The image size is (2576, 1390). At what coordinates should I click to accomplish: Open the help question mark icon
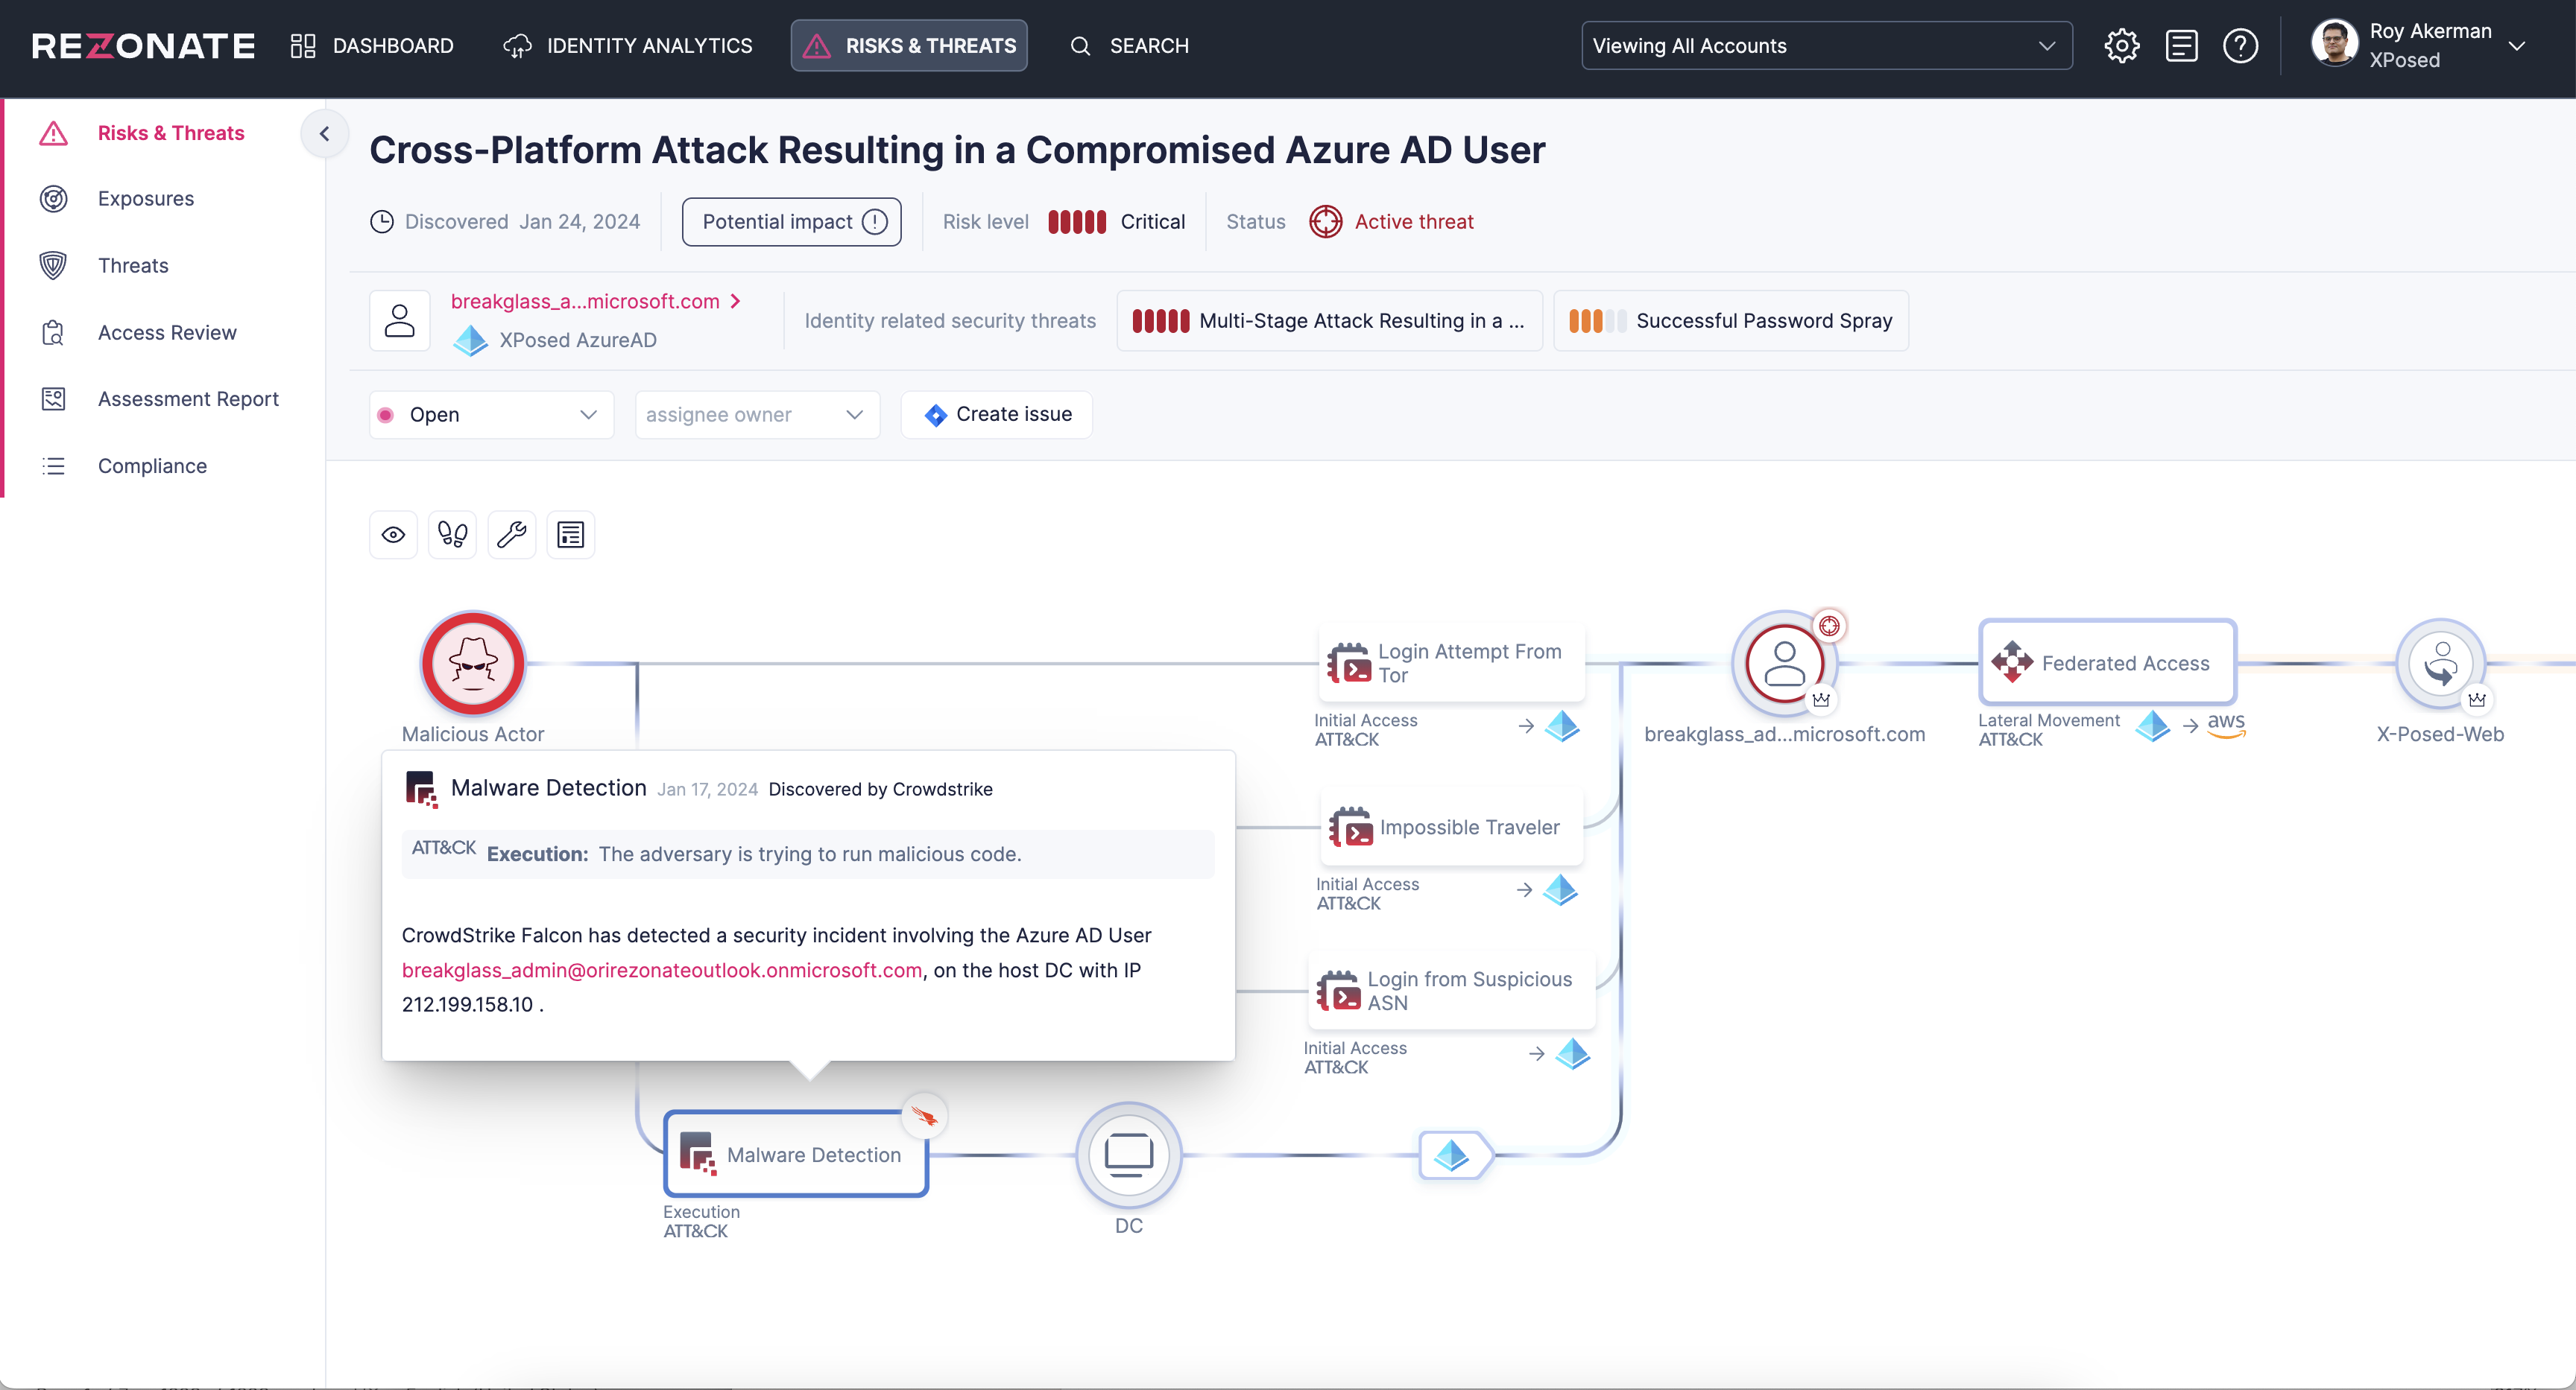tap(2240, 46)
